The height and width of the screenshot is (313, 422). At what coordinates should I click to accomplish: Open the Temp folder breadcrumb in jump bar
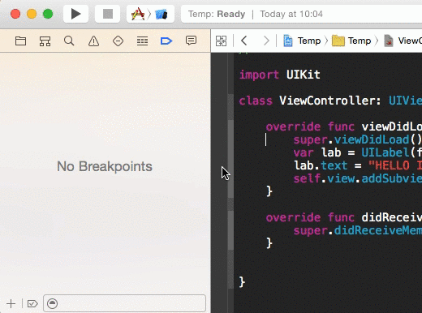coord(351,41)
